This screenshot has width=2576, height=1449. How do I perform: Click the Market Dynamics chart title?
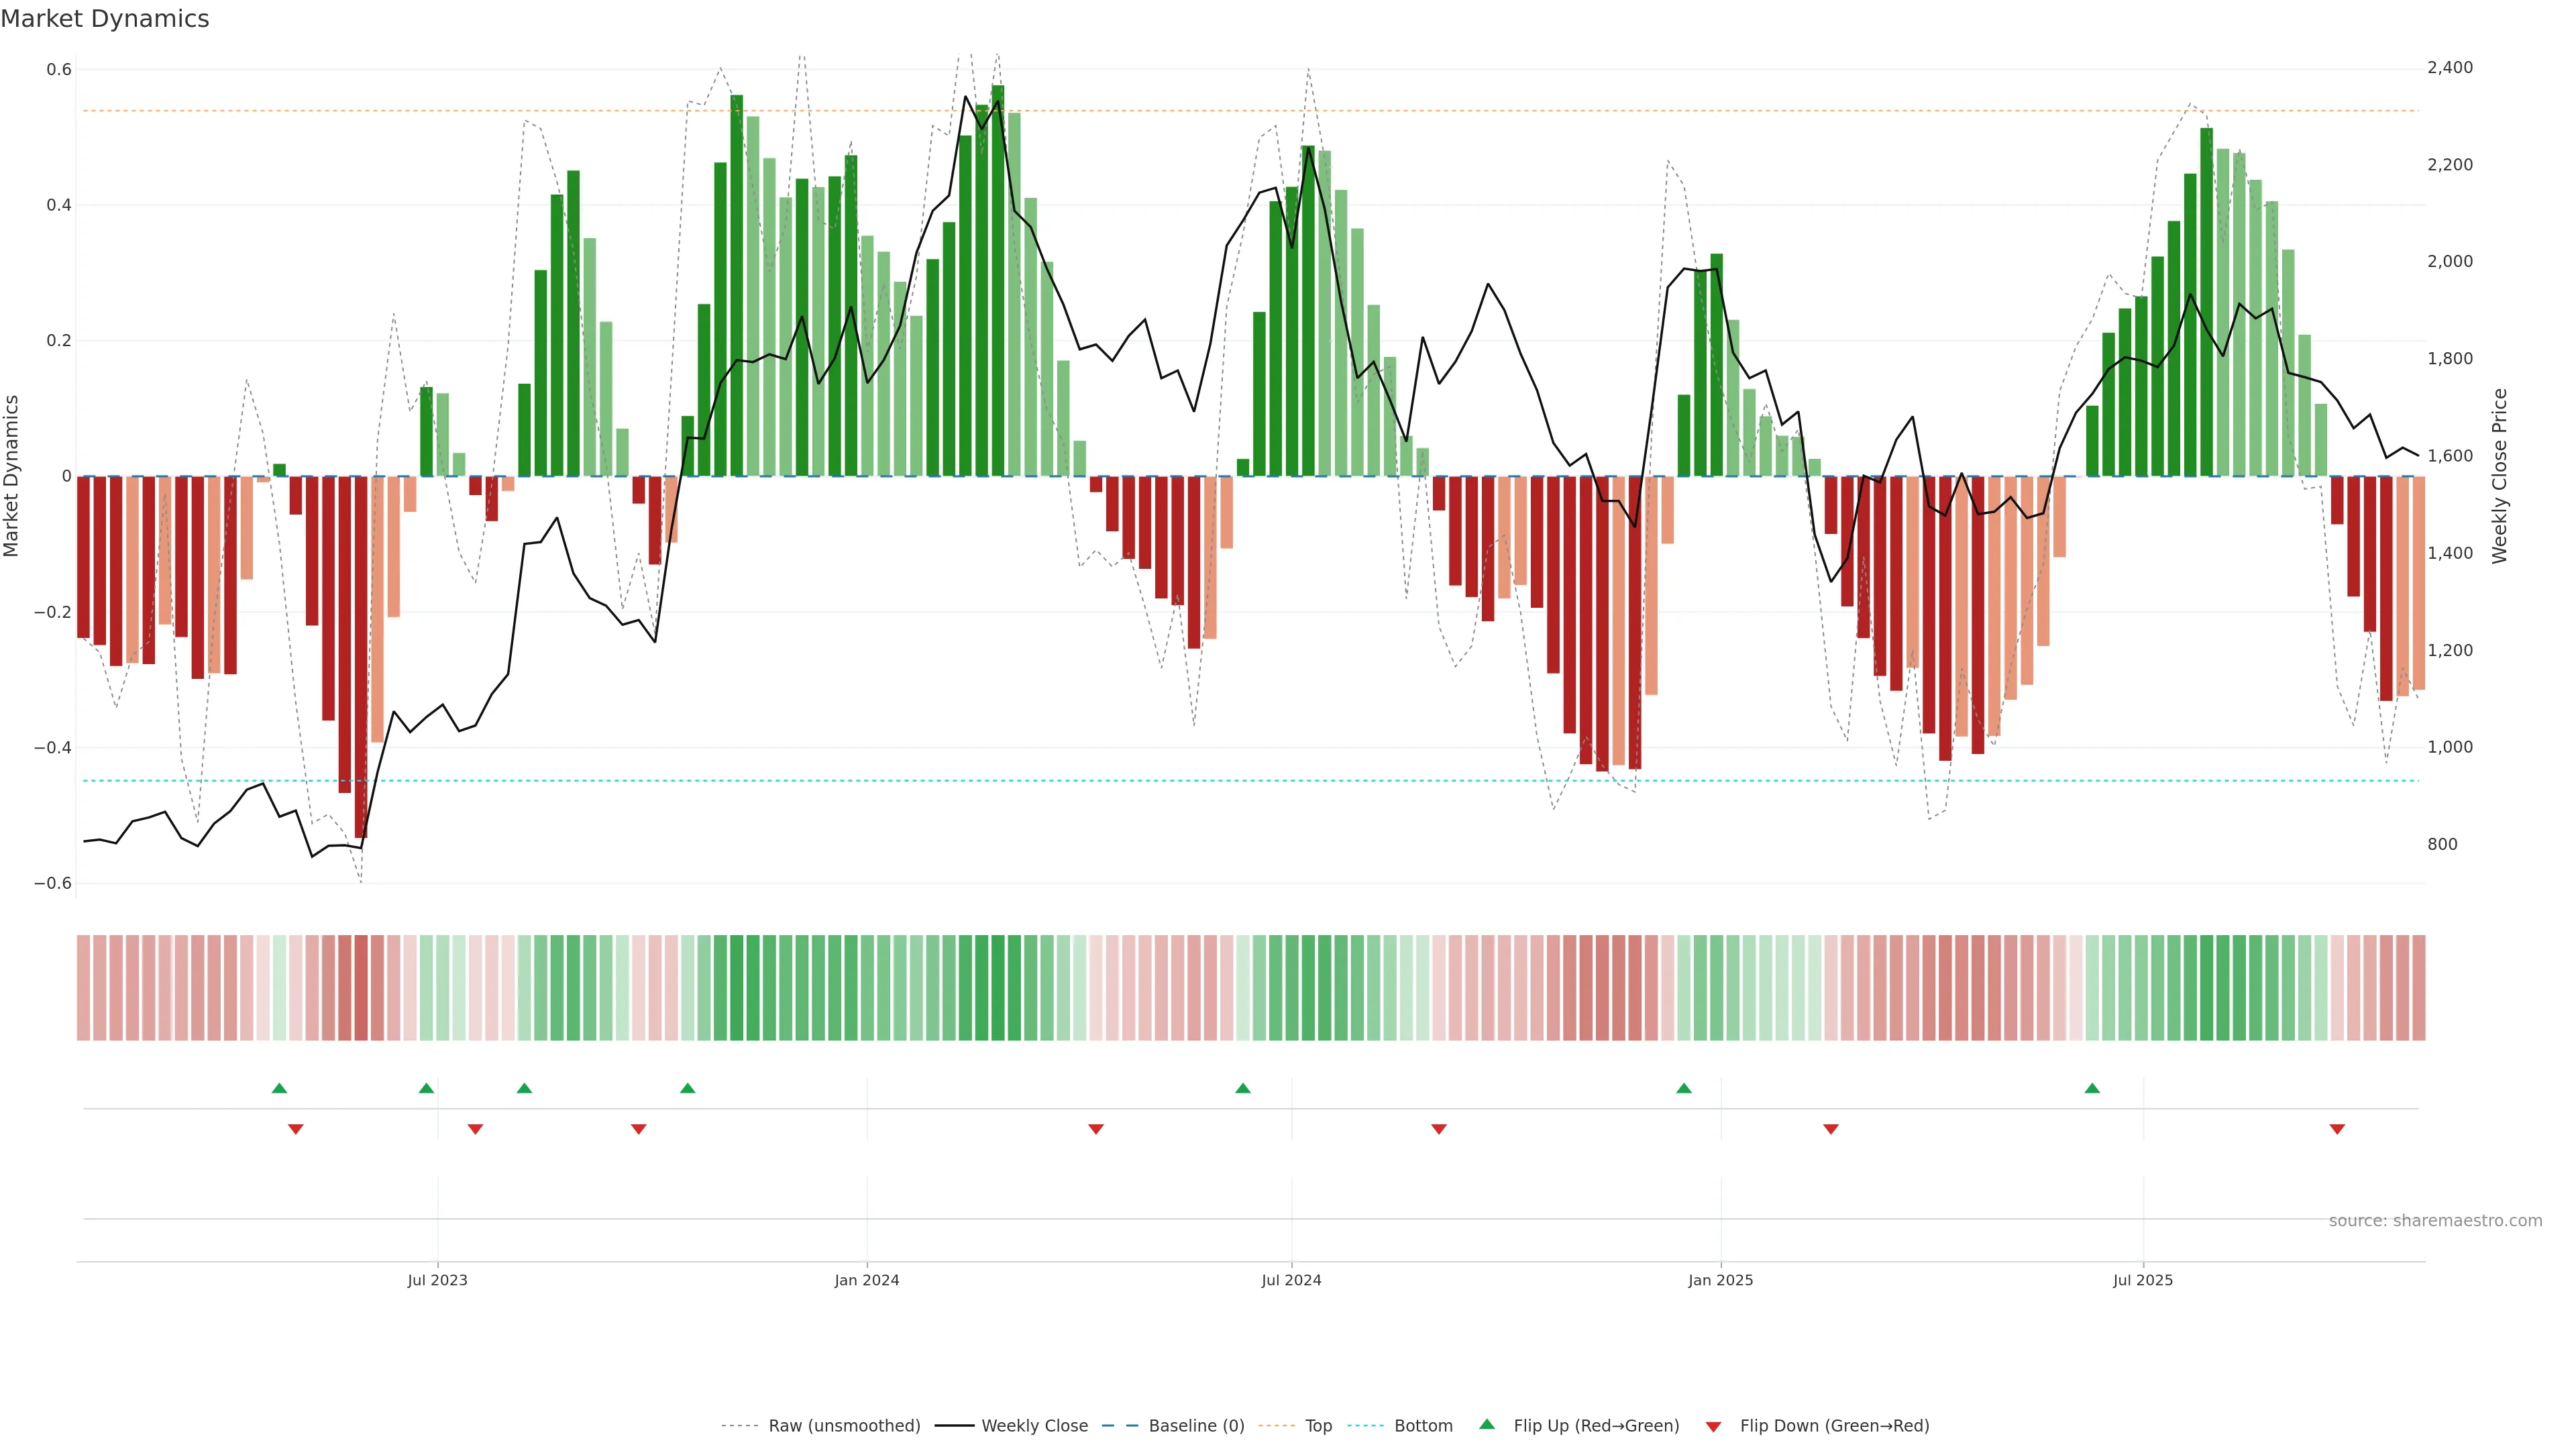pos(105,19)
